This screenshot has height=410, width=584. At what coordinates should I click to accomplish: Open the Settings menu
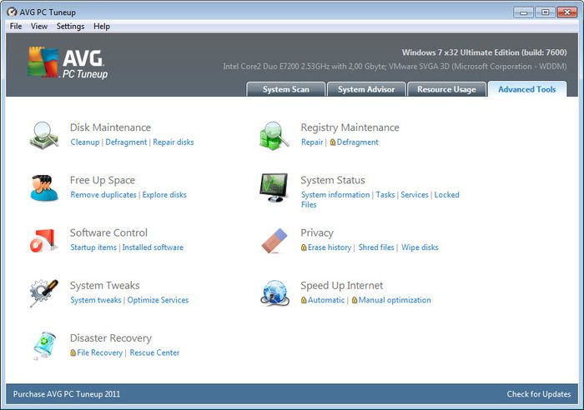pos(70,27)
